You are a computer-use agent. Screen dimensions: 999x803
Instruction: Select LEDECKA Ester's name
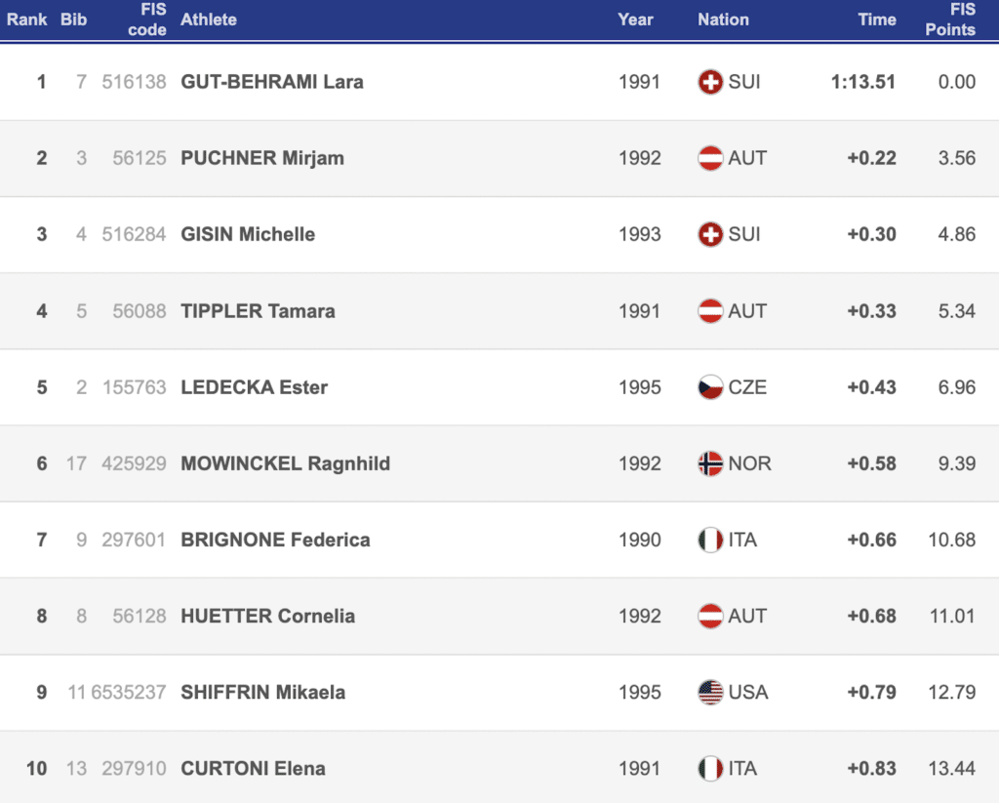[255, 387]
